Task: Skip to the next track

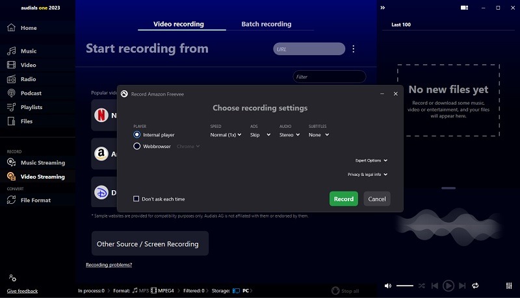Action: pos(462,286)
